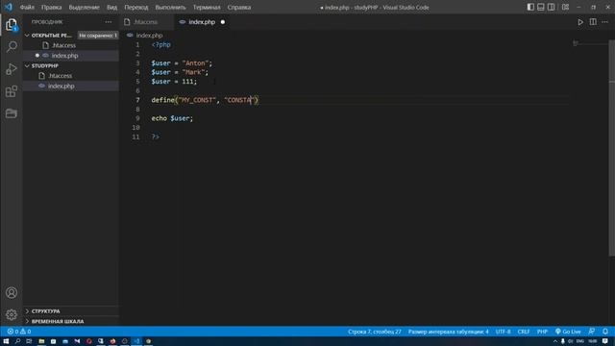The height and width of the screenshot is (346, 615).
Task: Open Windows Start menu
Action: click(6, 341)
